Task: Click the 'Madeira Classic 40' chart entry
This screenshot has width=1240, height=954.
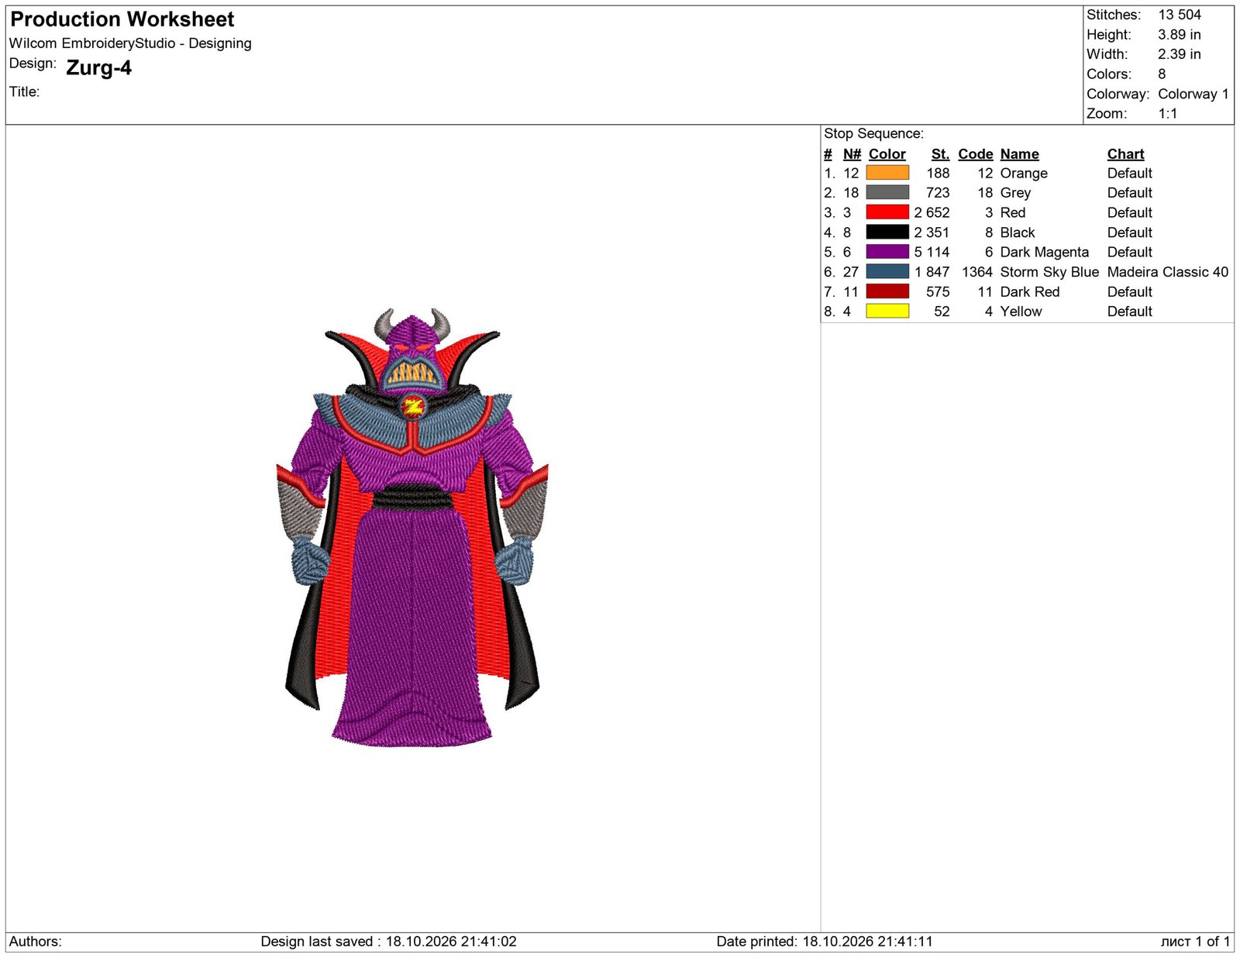Action: [x=1168, y=272]
